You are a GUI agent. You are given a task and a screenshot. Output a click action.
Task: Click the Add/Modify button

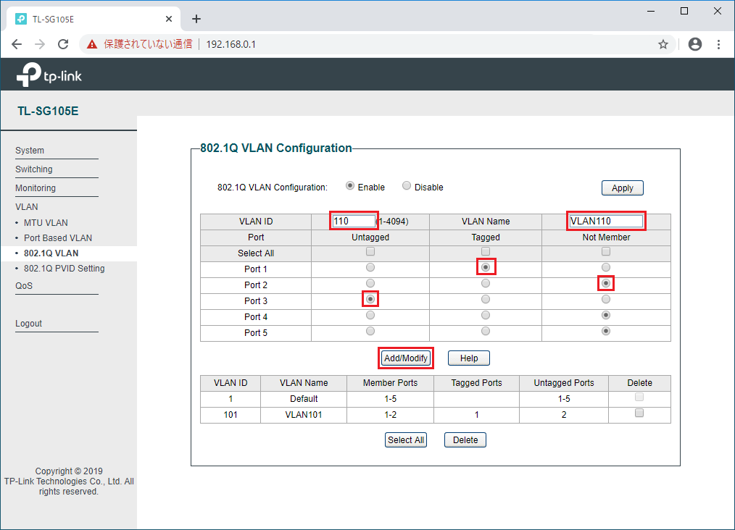406,358
